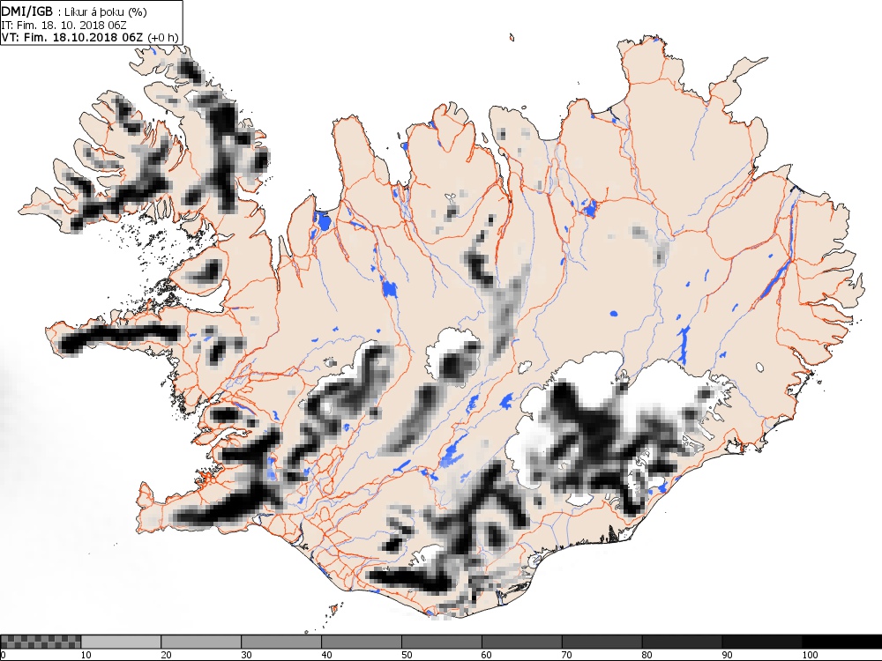Viewport: 882px width, 661px height.
Task: Click the legend label '60'
Action: (x=487, y=655)
